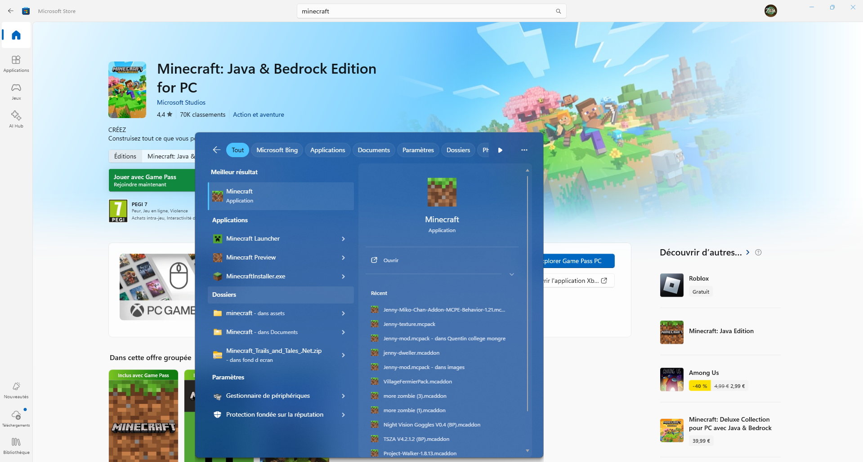Click the back arrow in search panel
This screenshot has height=462, width=863.
point(216,150)
